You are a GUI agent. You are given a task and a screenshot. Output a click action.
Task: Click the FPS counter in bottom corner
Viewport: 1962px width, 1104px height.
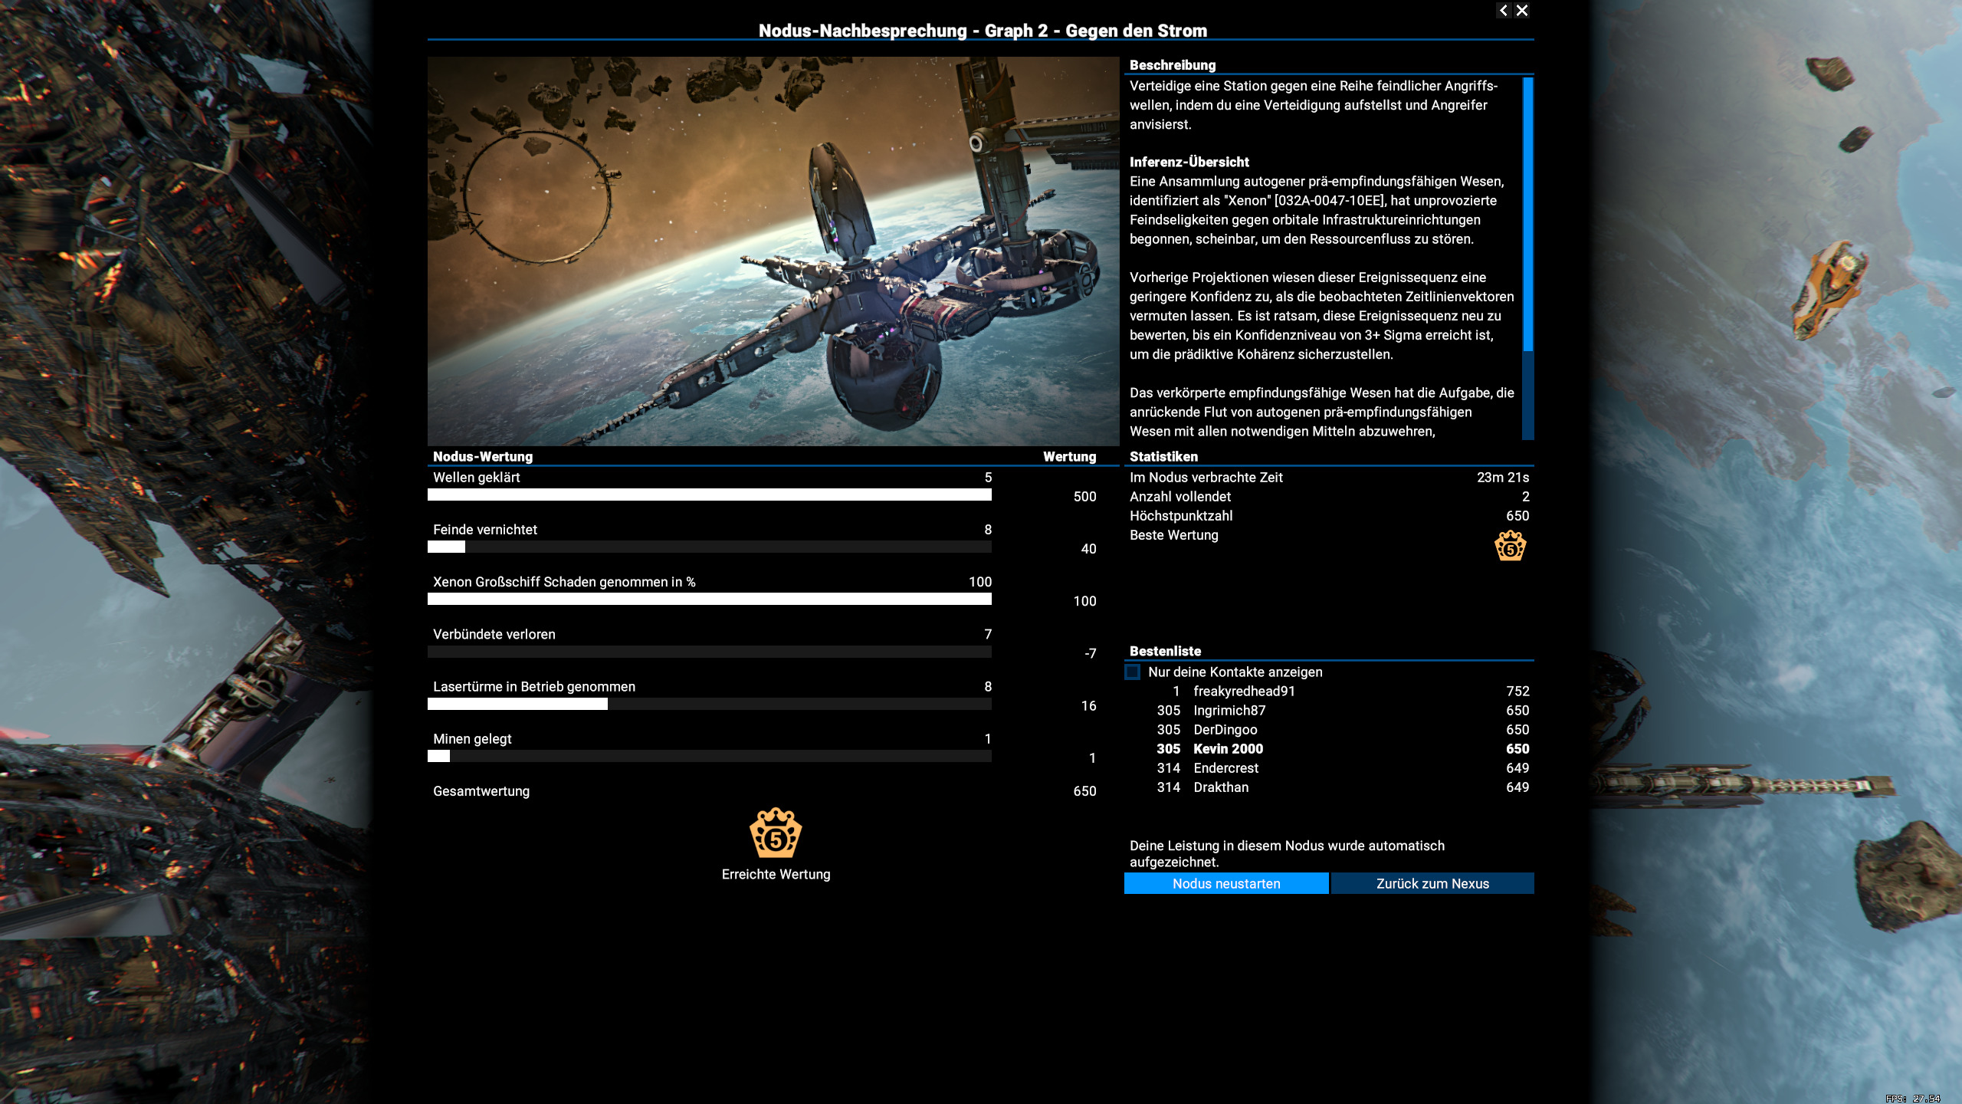point(1913,1099)
